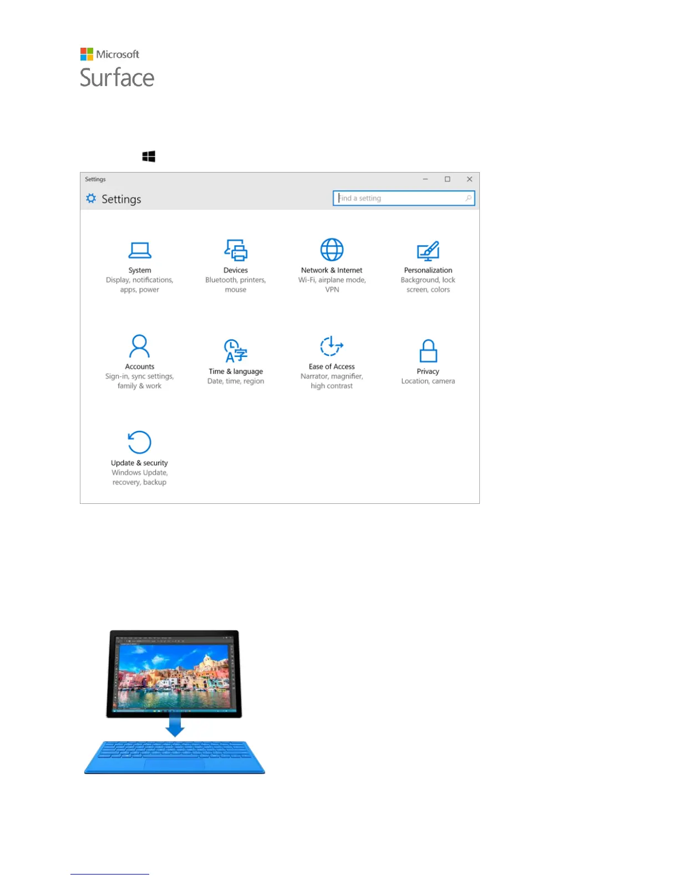
Task: Open Time & language icon
Action: [x=236, y=351]
